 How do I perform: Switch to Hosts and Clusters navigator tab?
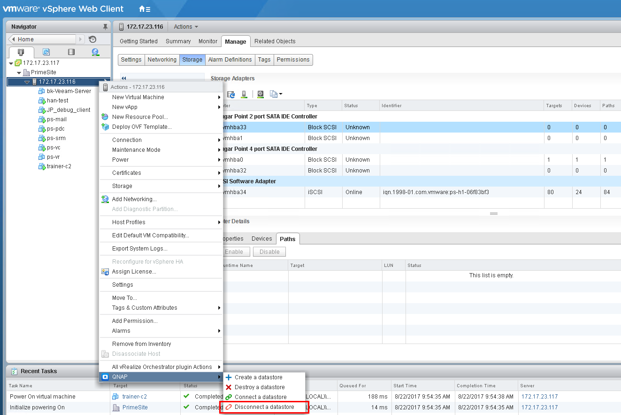tap(21, 52)
